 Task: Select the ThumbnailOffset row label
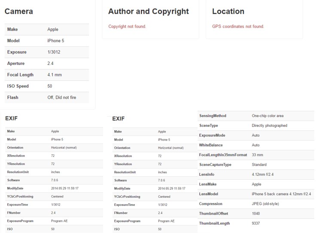pyautogui.click(x=213, y=214)
